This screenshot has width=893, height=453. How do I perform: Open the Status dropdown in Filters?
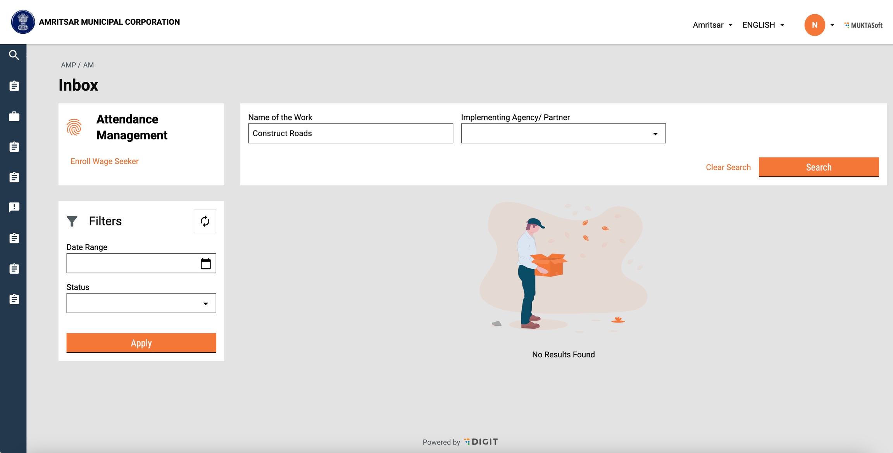click(141, 304)
